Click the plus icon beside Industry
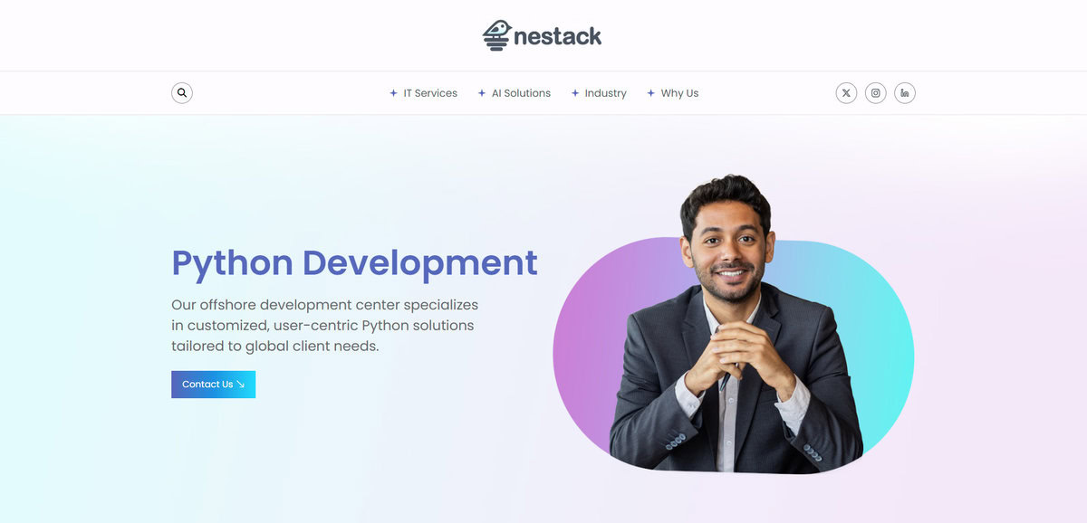 [573, 92]
